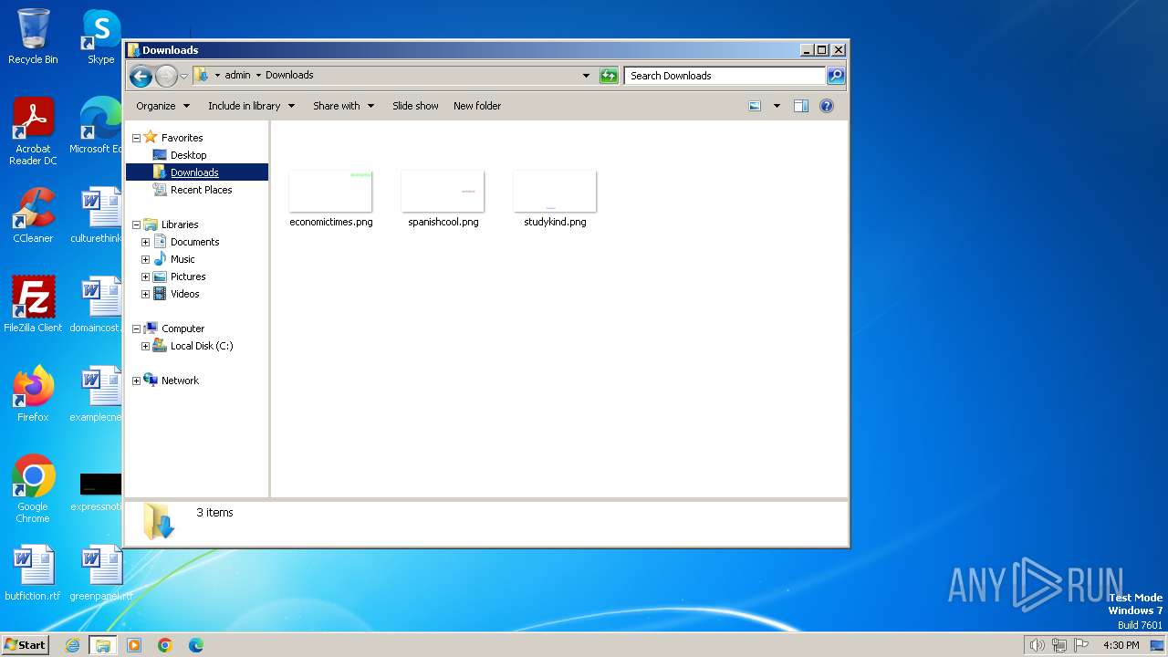This screenshot has width=1168, height=657.
Task: Click the Google Chrome desktop icon
Action: [33, 489]
